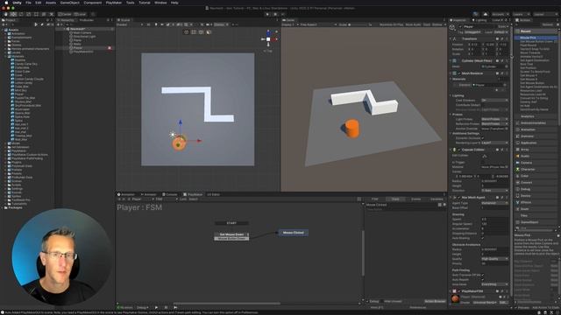Open the Component menu
561x315 pixels.
coord(93,3)
